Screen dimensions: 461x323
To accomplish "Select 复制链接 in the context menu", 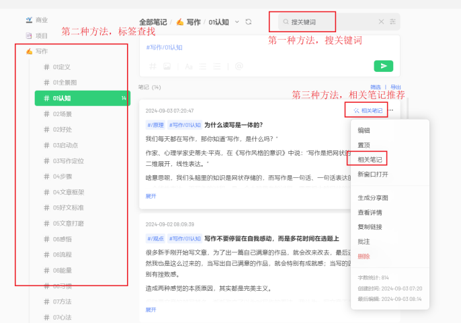I will (370, 227).
